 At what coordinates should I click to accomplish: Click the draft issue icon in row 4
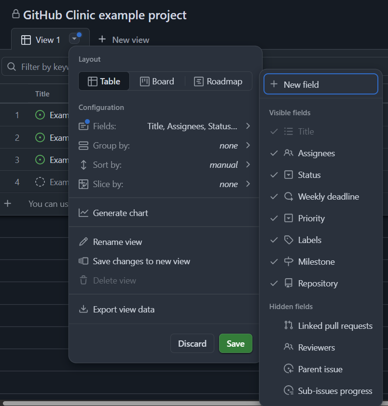click(40, 182)
